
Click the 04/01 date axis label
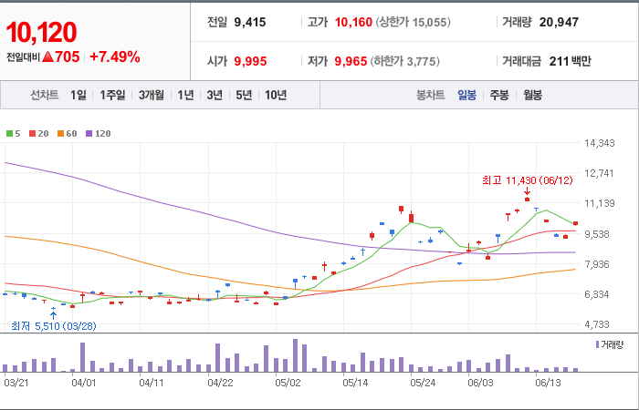(84, 383)
